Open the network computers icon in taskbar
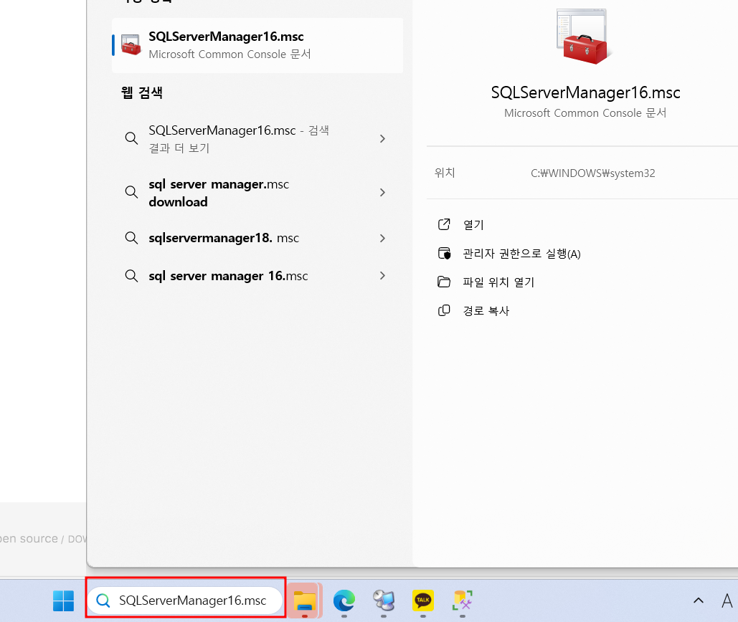 pos(384,601)
